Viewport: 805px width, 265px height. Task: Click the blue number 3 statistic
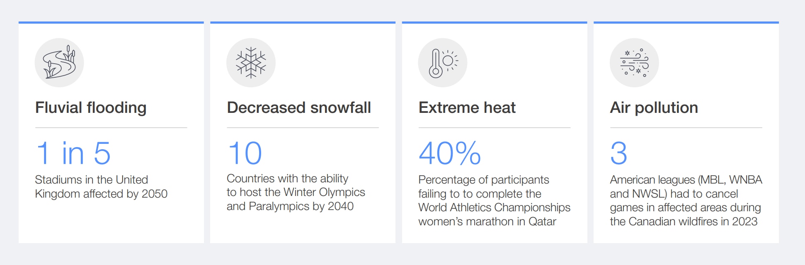pyautogui.click(x=619, y=153)
